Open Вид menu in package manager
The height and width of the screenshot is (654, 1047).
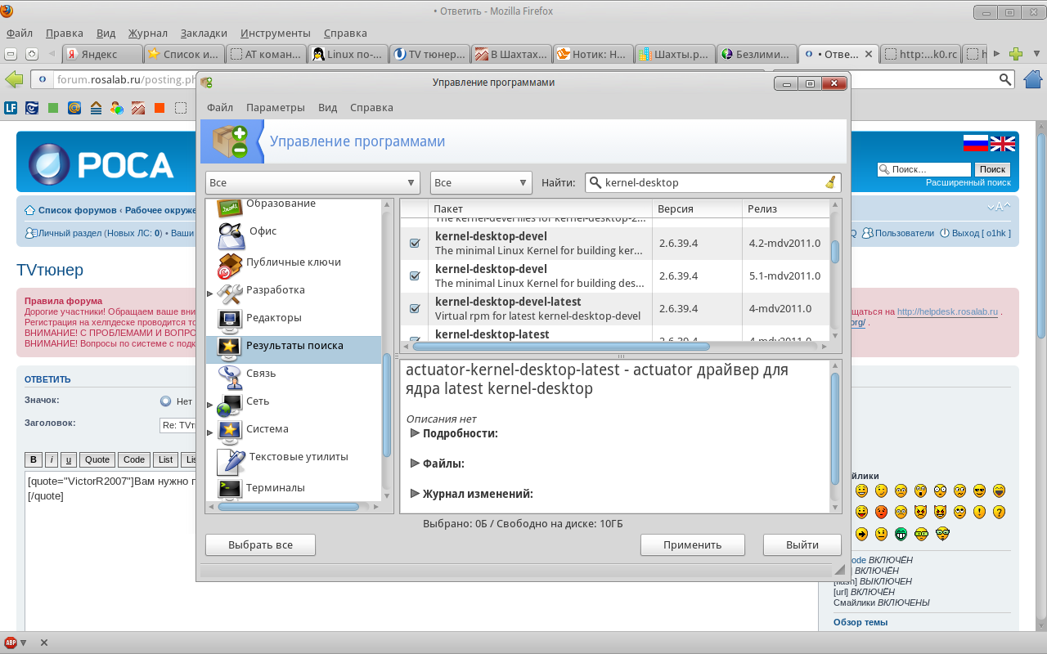click(x=327, y=107)
